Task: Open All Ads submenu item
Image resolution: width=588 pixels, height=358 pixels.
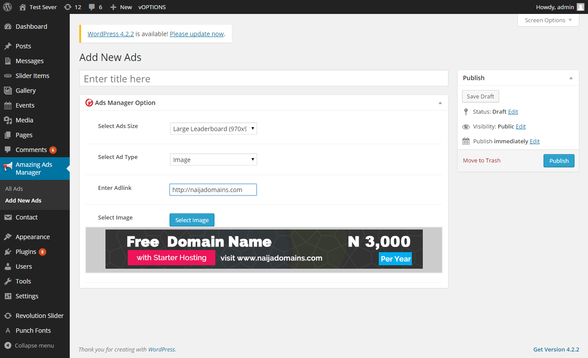Action: pyautogui.click(x=14, y=189)
